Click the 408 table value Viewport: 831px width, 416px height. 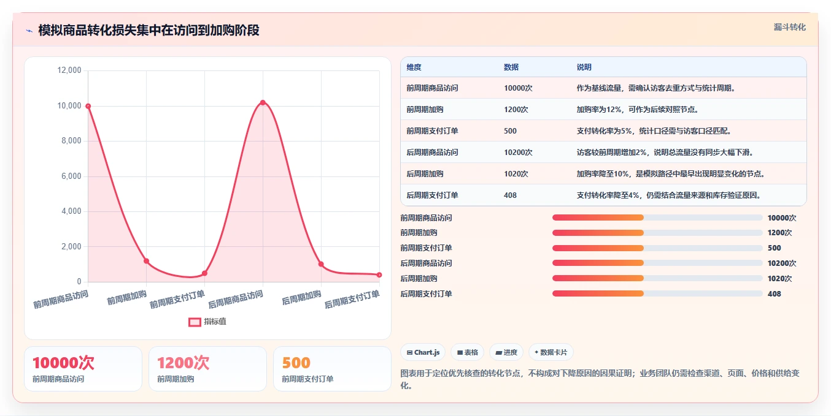(510, 195)
